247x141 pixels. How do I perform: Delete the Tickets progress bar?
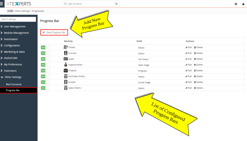click(198, 47)
